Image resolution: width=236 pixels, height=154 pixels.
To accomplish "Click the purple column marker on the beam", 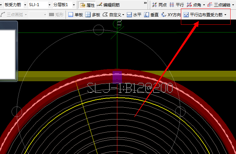I will click(117, 77).
